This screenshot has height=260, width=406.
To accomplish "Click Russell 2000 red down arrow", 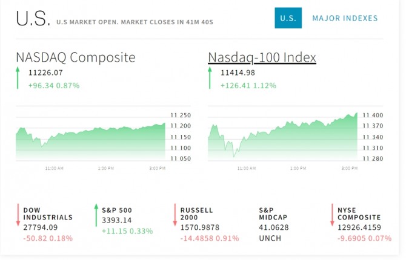I will coord(175,216).
